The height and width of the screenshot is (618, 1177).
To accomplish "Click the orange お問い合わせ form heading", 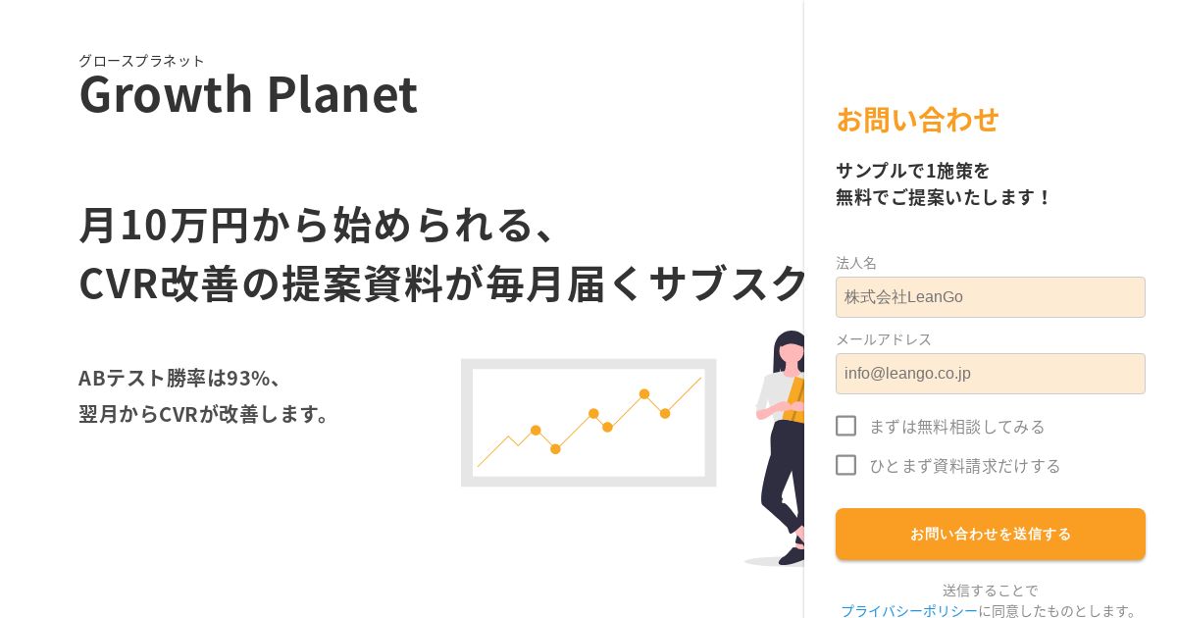I will point(917,120).
